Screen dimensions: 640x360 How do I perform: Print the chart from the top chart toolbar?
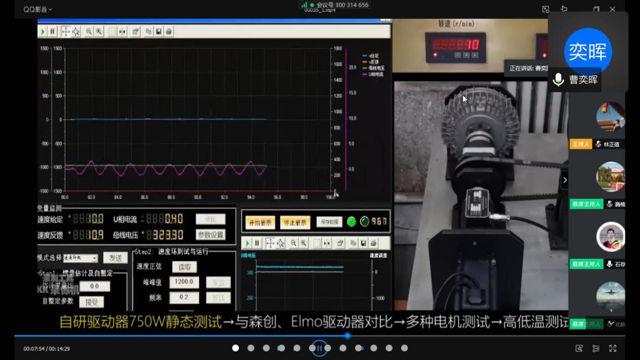[x=169, y=31]
